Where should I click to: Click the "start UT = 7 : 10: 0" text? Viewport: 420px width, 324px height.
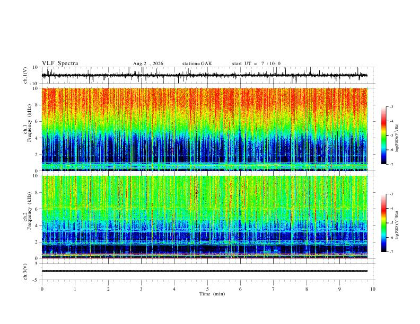[256, 64]
